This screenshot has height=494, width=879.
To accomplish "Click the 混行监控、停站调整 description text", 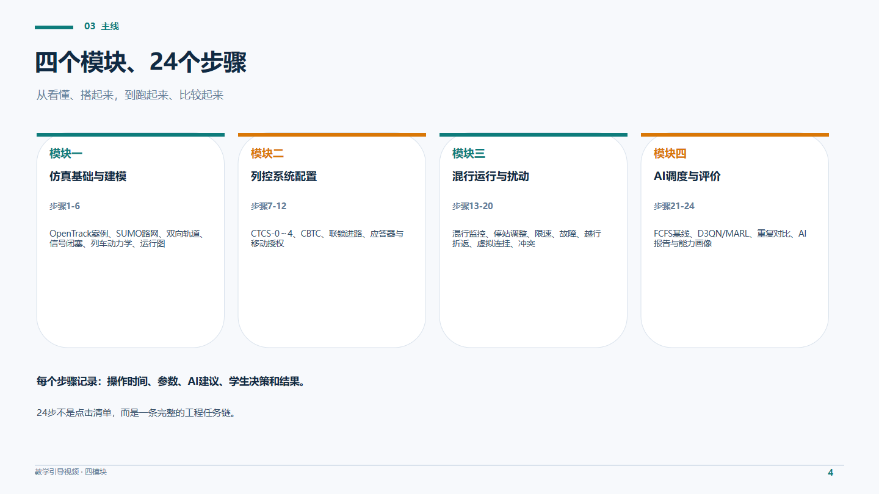I will (x=527, y=238).
